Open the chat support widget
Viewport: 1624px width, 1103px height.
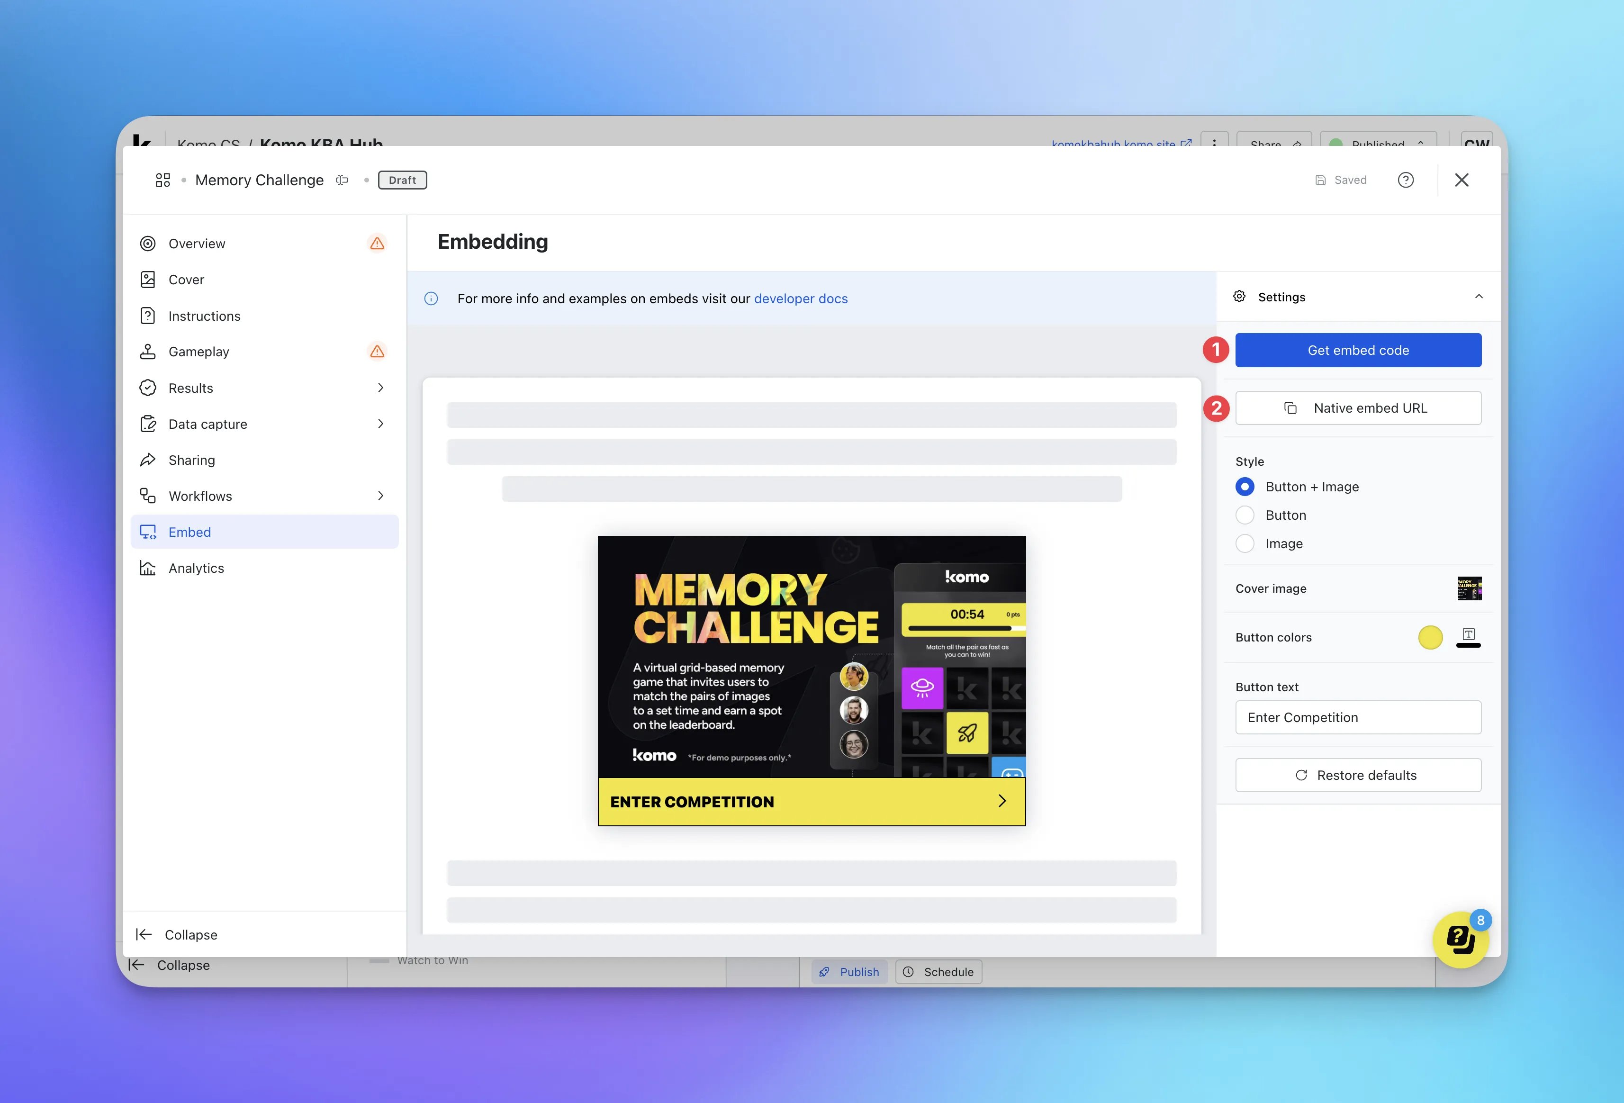tap(1460, 940)
